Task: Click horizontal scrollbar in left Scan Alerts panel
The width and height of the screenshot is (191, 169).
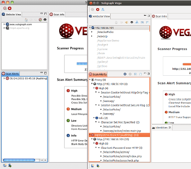Action: pos(19,160)
